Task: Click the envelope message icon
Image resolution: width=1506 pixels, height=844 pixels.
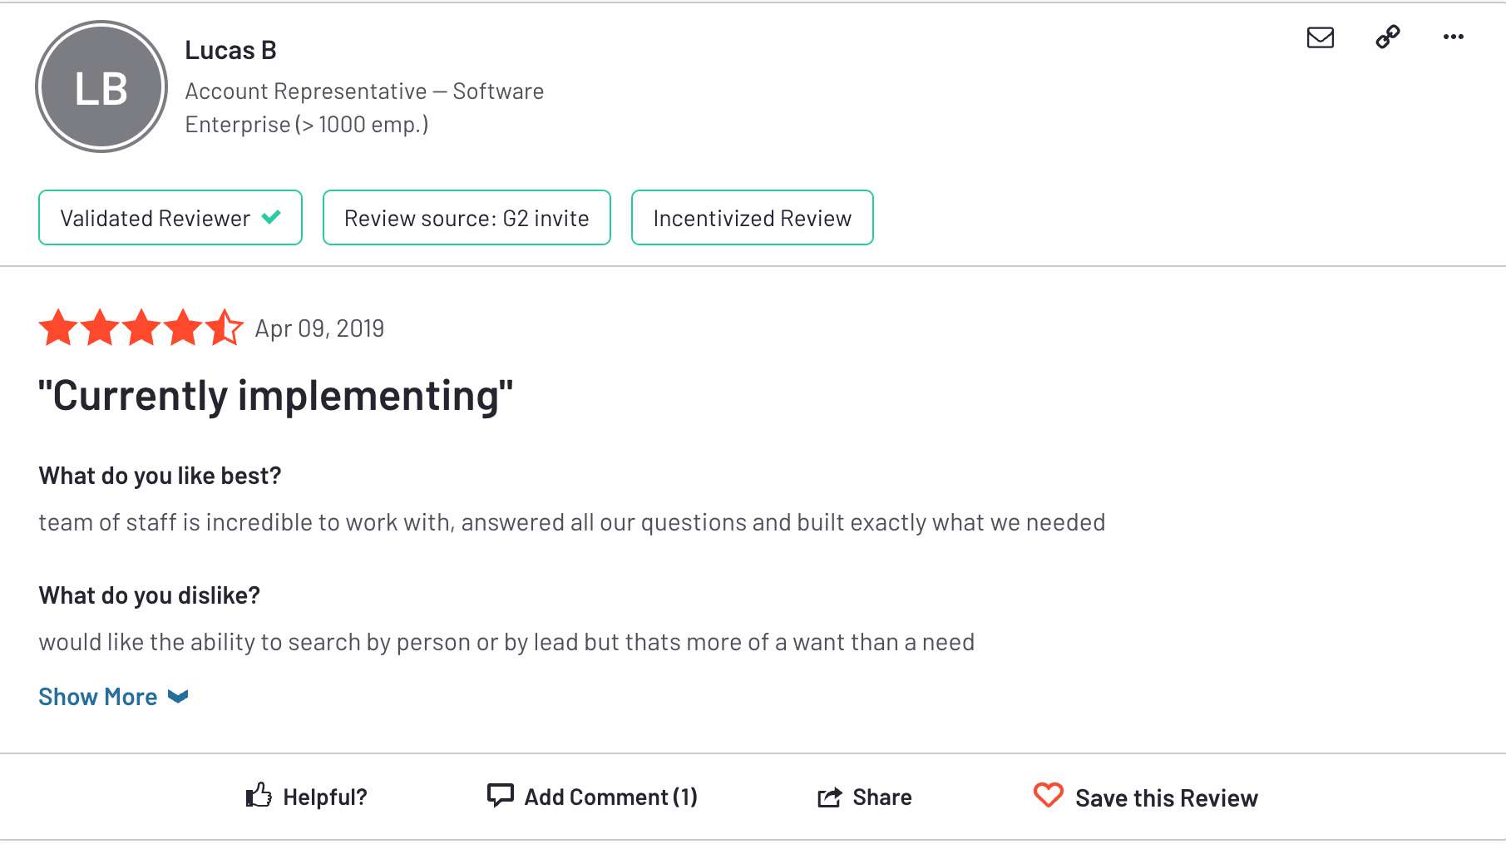Action: (1320, 37)
